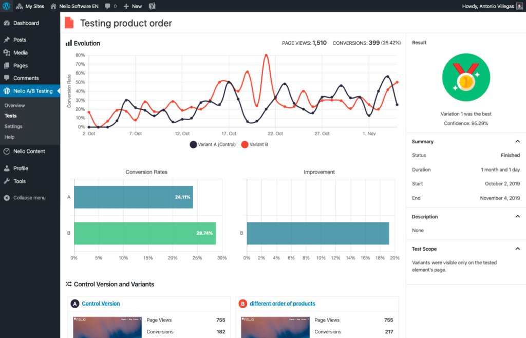Open the different order of products link
Viewport: 526px width, 338px height.
[283, 304]
